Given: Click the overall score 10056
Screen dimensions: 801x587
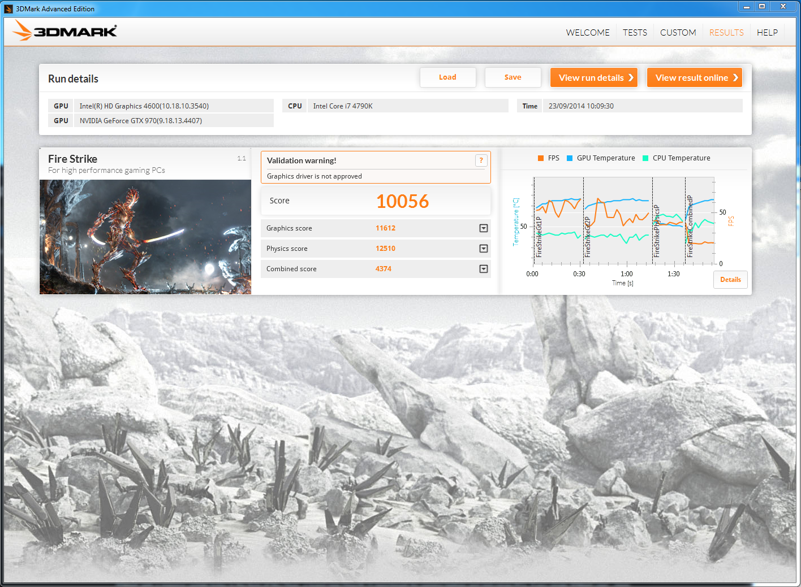Looking at the screenshot, I should pos(402,201).
